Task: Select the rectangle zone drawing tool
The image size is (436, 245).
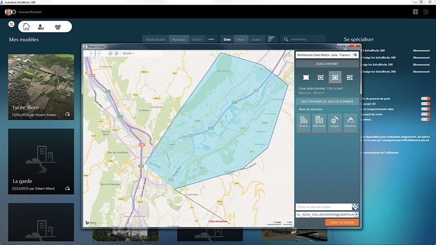Action: (321, 77)
